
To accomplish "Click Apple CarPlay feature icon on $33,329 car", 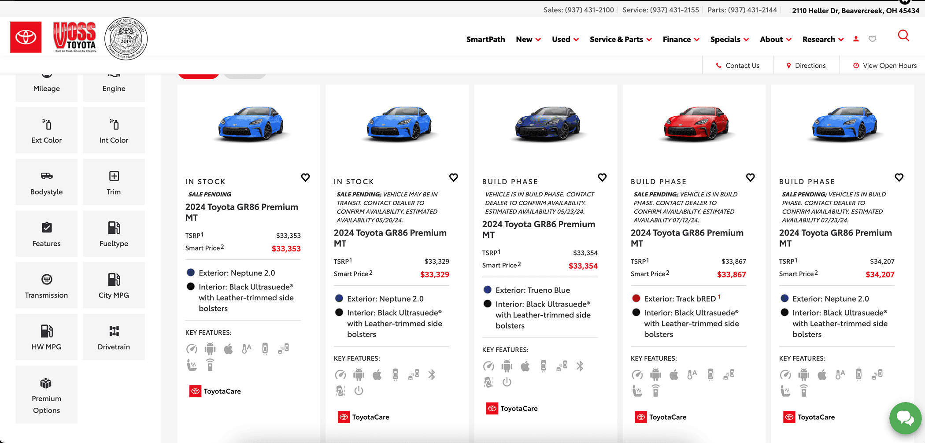I will click(377, 375).
